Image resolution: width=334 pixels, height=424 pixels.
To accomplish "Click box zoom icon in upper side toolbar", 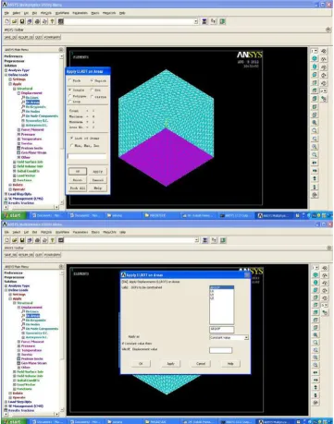I will coord(315,130).
